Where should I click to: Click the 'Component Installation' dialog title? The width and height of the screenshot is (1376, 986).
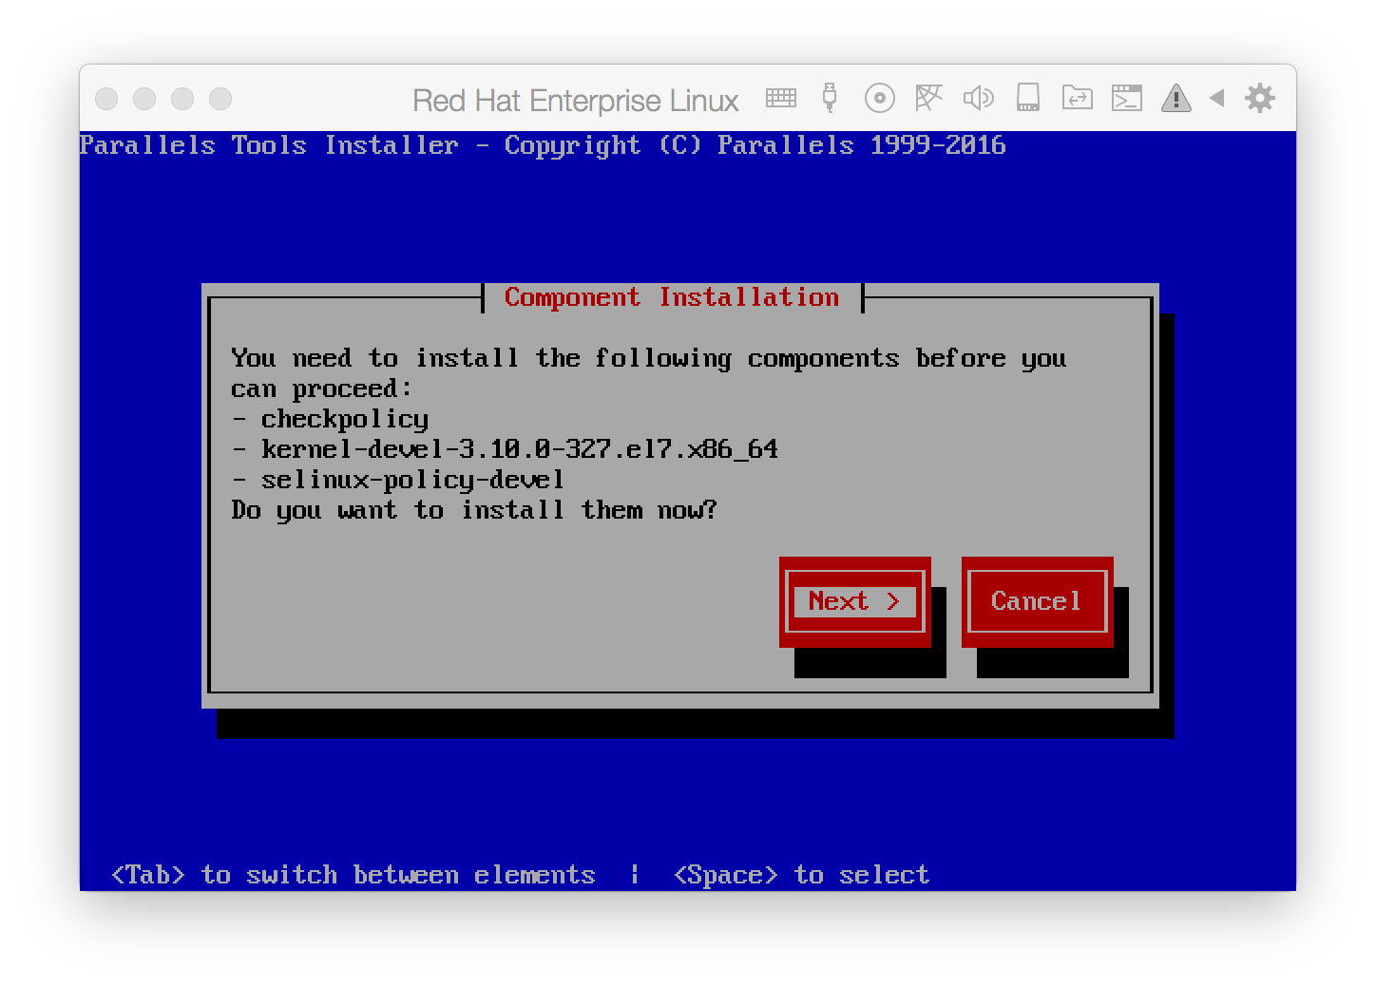(672, 297)
